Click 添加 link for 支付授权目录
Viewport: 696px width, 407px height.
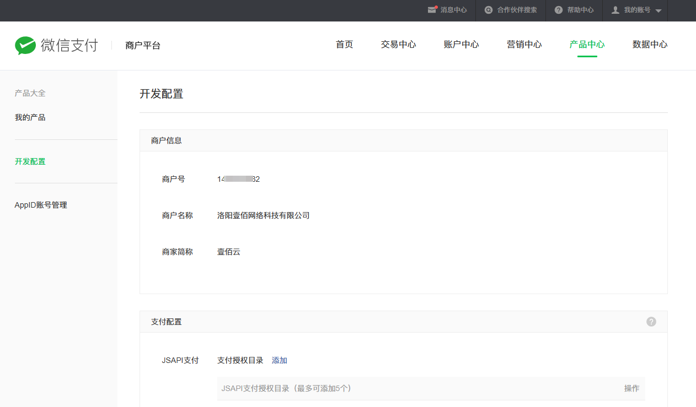(x=280, y=360)
